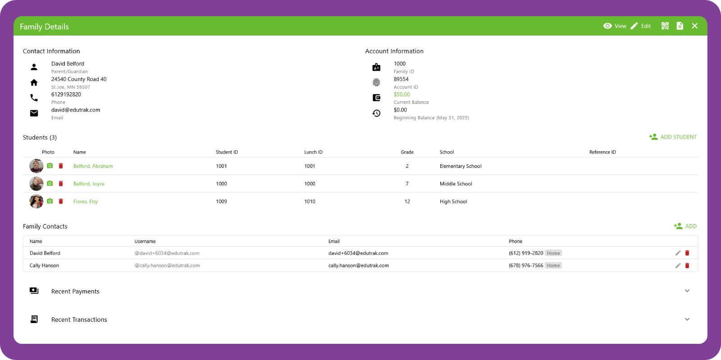Click the Edit pencil button
Screen dimensions: 721x360
tap(640, 26)
